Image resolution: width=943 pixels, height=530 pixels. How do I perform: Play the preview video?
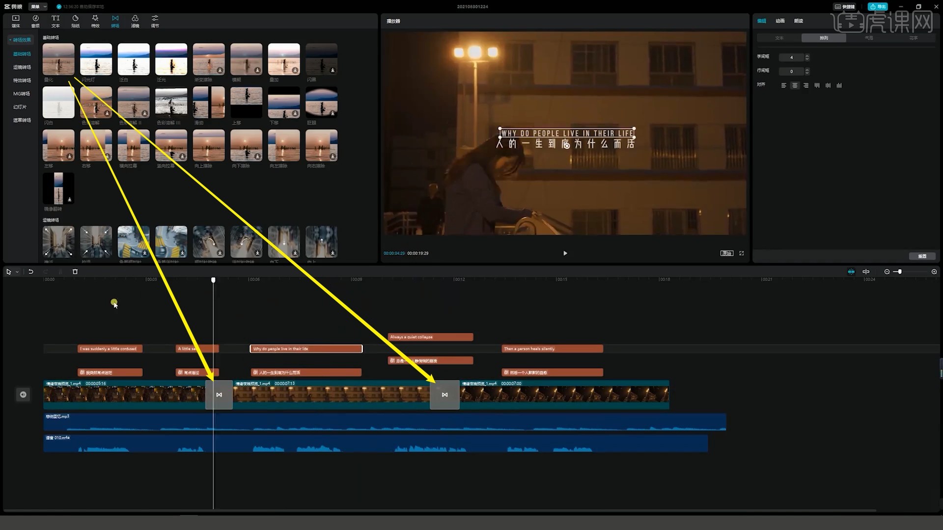565,253
